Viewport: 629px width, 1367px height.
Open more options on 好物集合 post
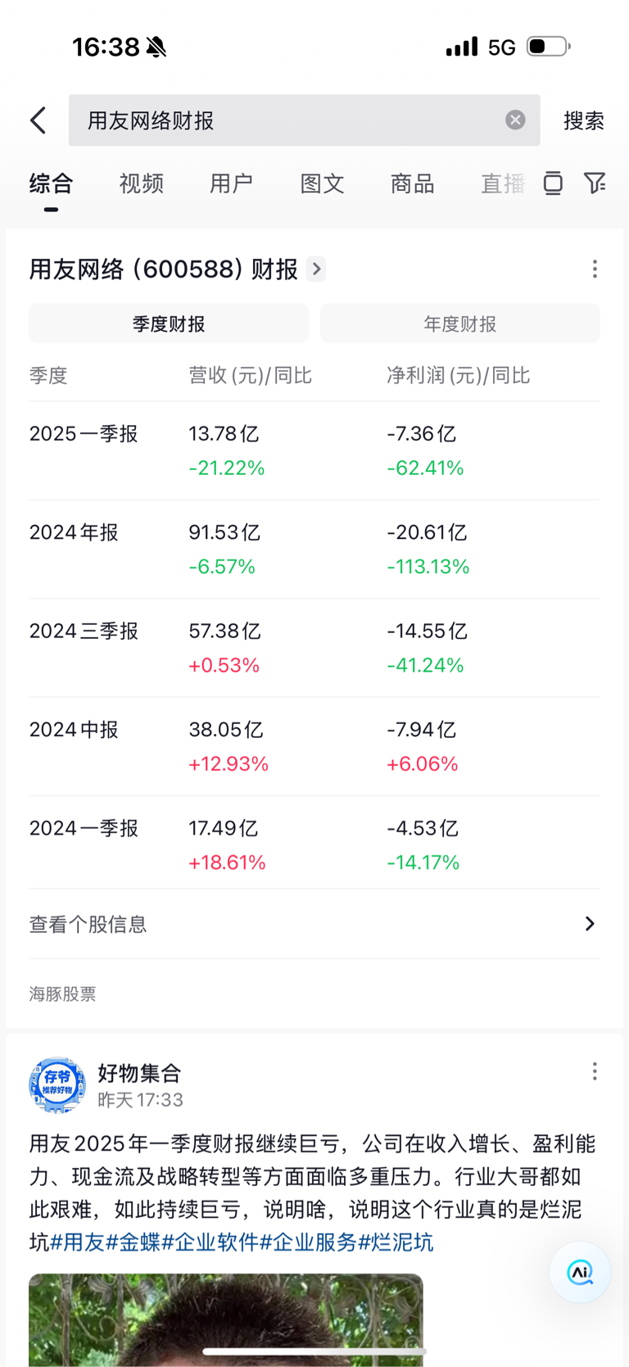tap(595, 1072)
